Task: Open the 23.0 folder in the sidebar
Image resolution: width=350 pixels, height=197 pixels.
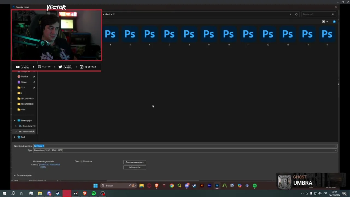Action: pyautogui.click(x=23, y=88)
